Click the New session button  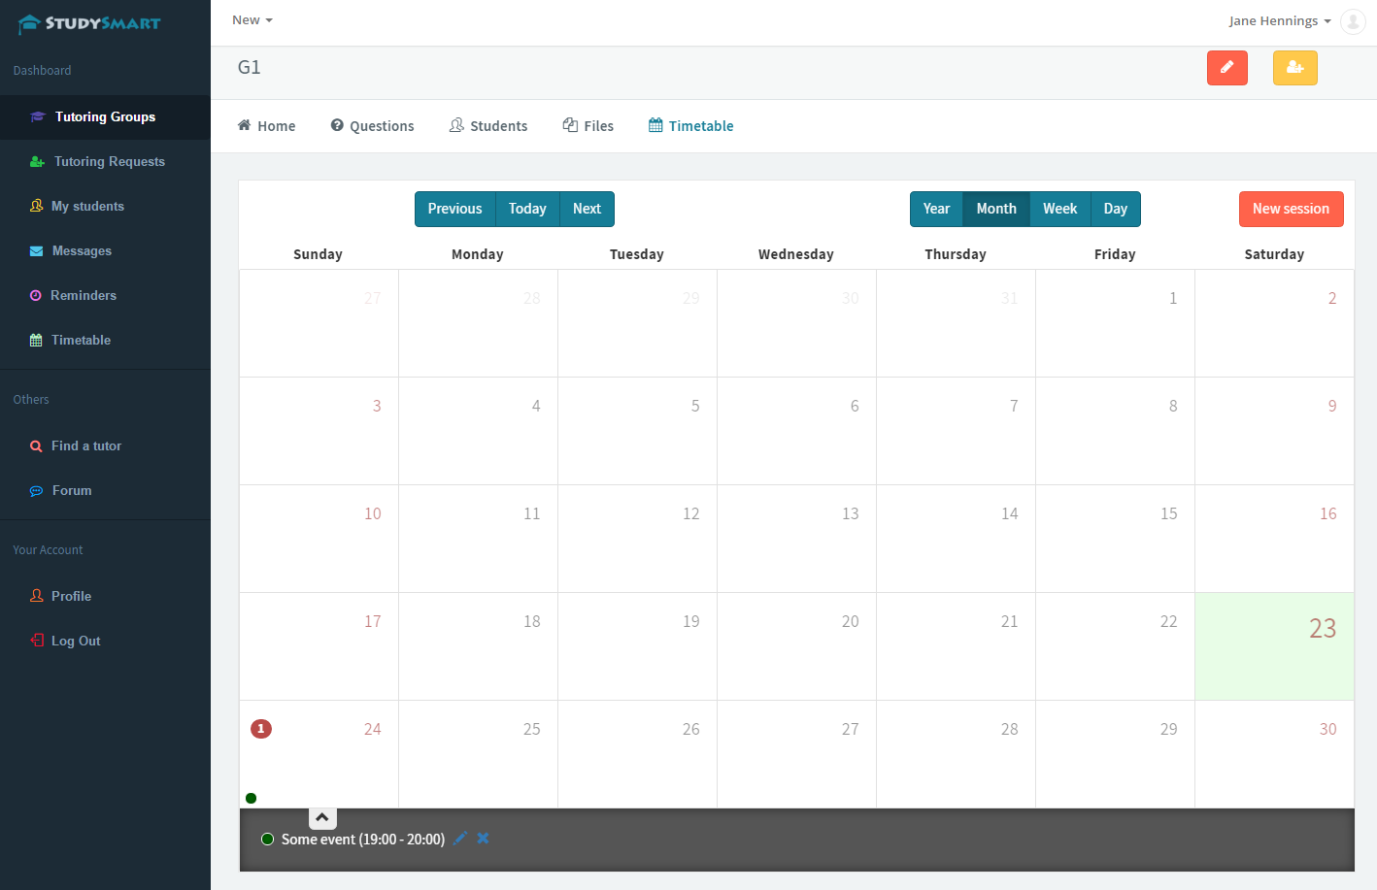click(x=1291, y=209)
